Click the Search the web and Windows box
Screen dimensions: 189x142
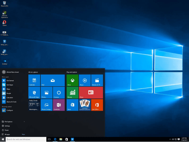26,139
